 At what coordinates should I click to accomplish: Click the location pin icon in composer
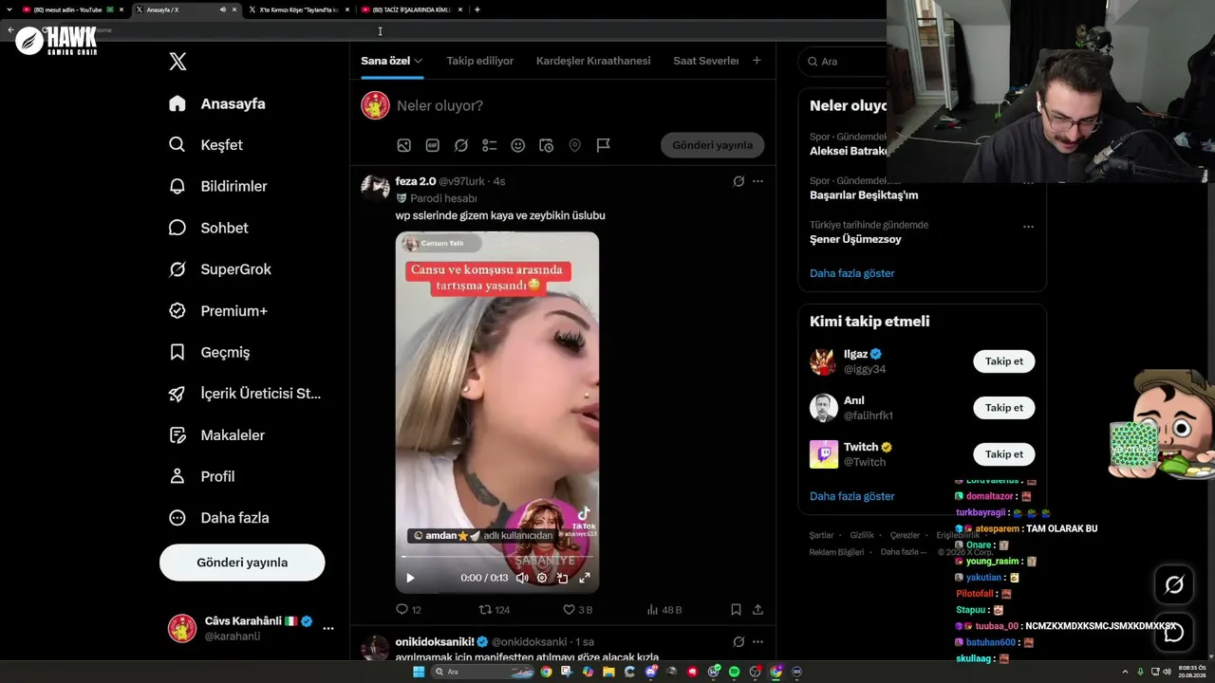pyautogui.click(x=575, y=145)
